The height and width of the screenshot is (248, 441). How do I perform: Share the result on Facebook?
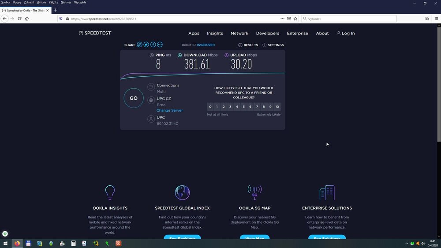153,45
